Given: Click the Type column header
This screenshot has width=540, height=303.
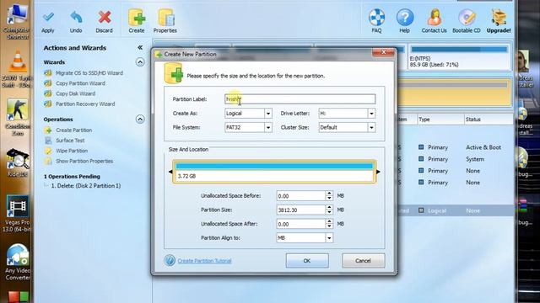Looking at the screenshot, I should [x=424, y=120].
